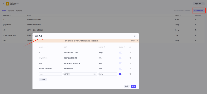
Task: Click the Integer cell in background table
Action: pyautogui.click(x=177, y=19)
